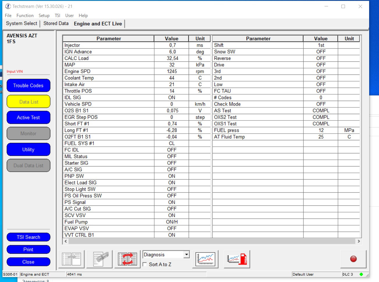The image size is (379, 282).
Task: Select the Engine and ECT Live tab
Action: pos(98,24)
